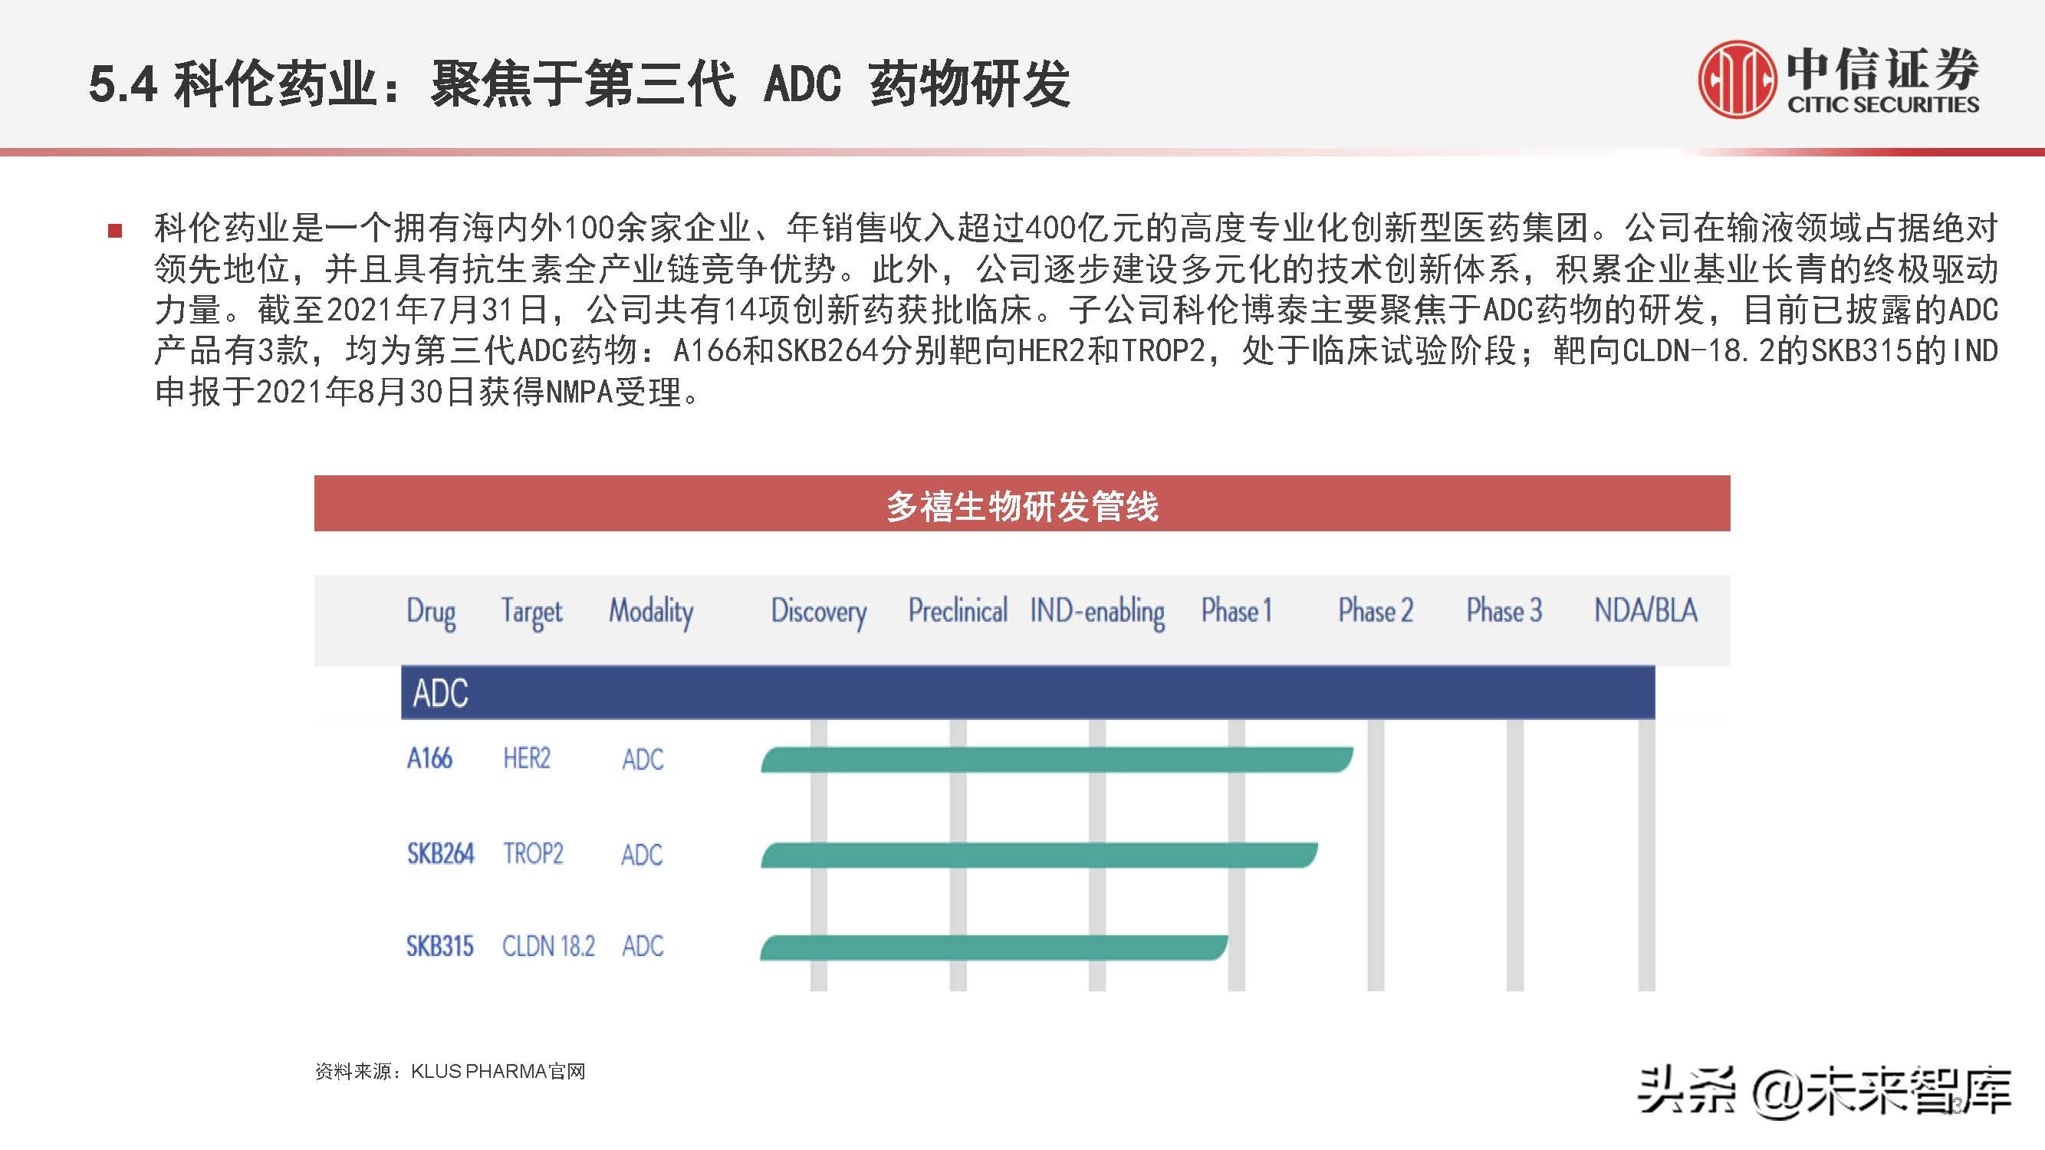The height and width of the screenshot is (1150, 2045).
Task: Click the A166 green progress bar
Action: click(x=1057, y=760)
